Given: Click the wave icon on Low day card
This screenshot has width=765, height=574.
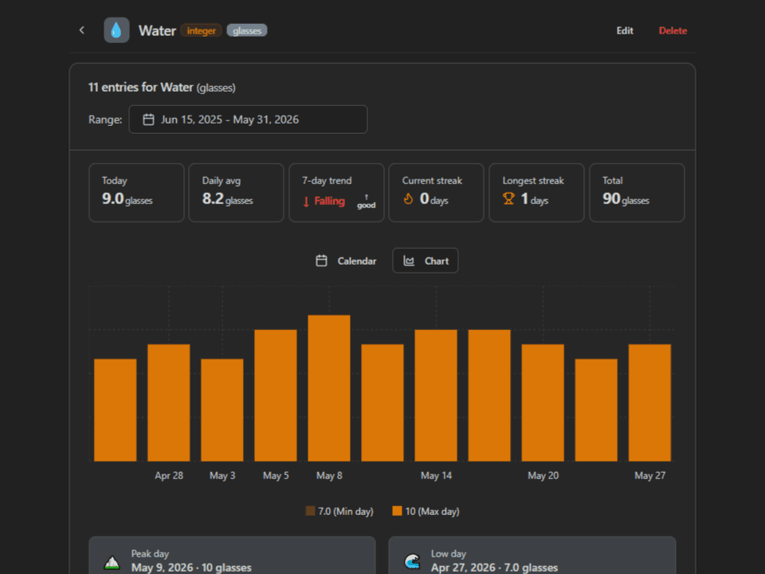Looking at the screenshot, I should 412,561.
